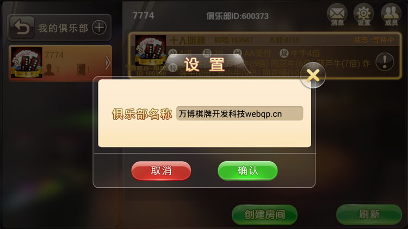
Task: Click the 俱乐部ID:600373 text
Action: (x=237, y=16)
